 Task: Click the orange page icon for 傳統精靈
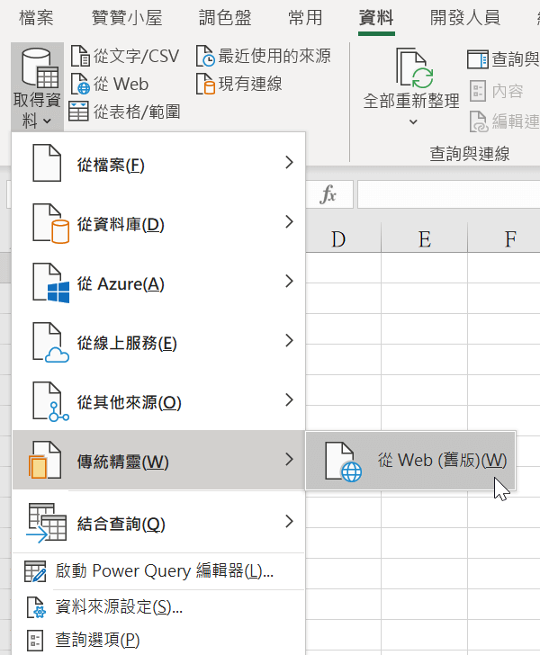coord(45,460)
